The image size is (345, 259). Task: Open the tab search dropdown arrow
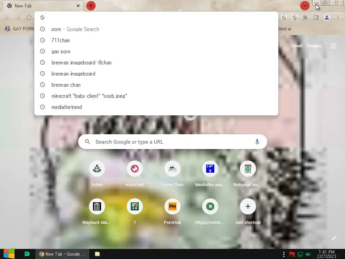305,6
